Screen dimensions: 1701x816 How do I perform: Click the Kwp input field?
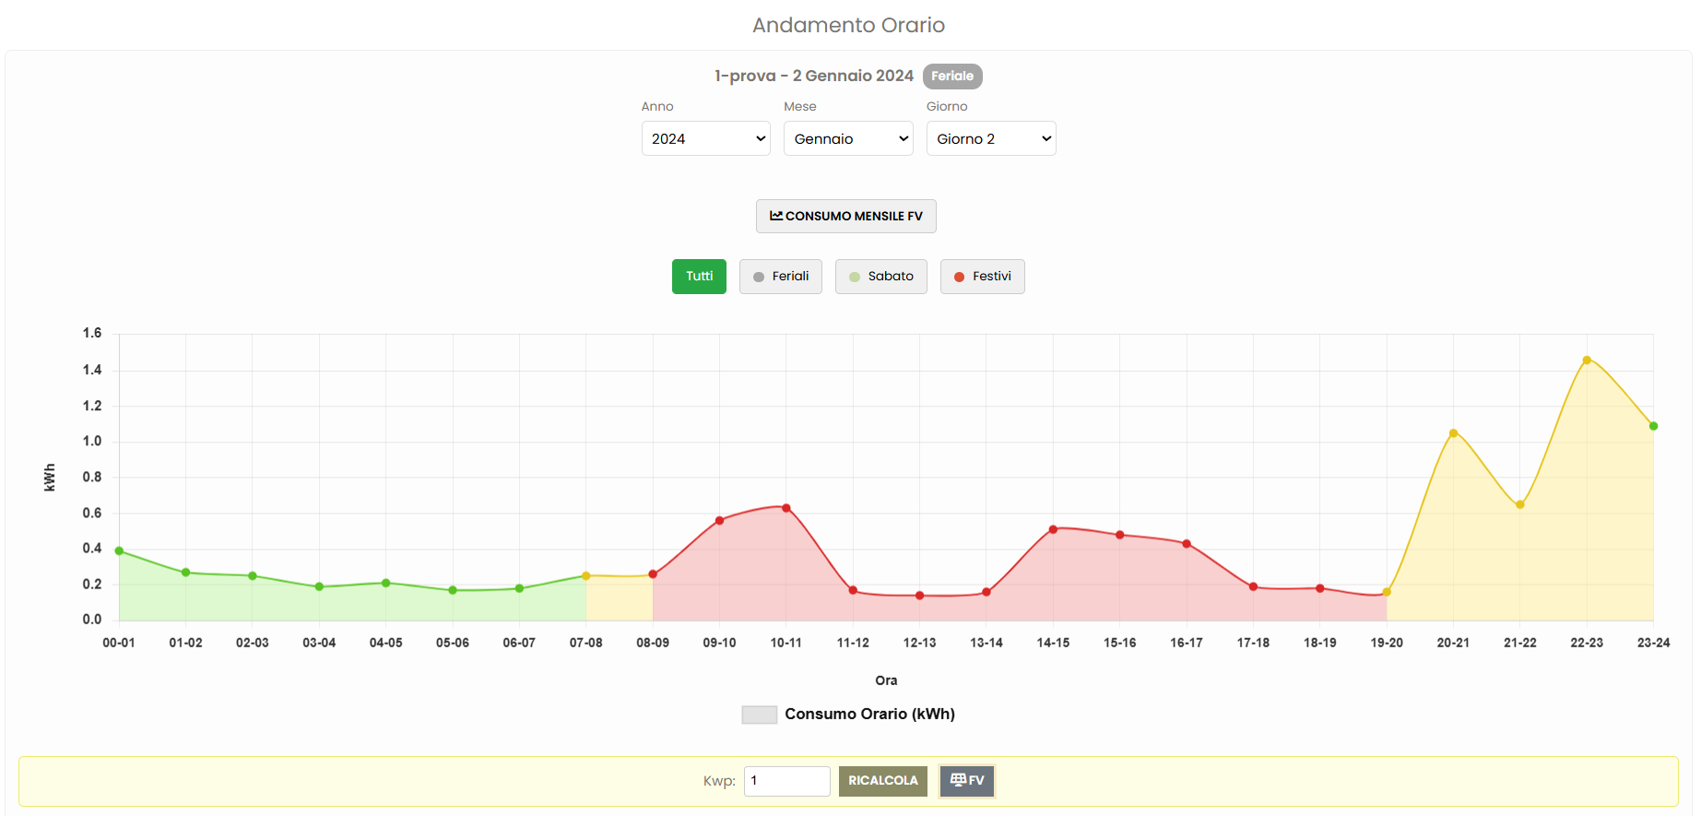tap(786, 781)
